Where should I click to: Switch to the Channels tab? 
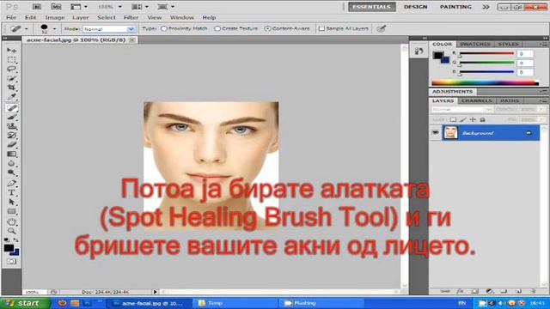477,101
